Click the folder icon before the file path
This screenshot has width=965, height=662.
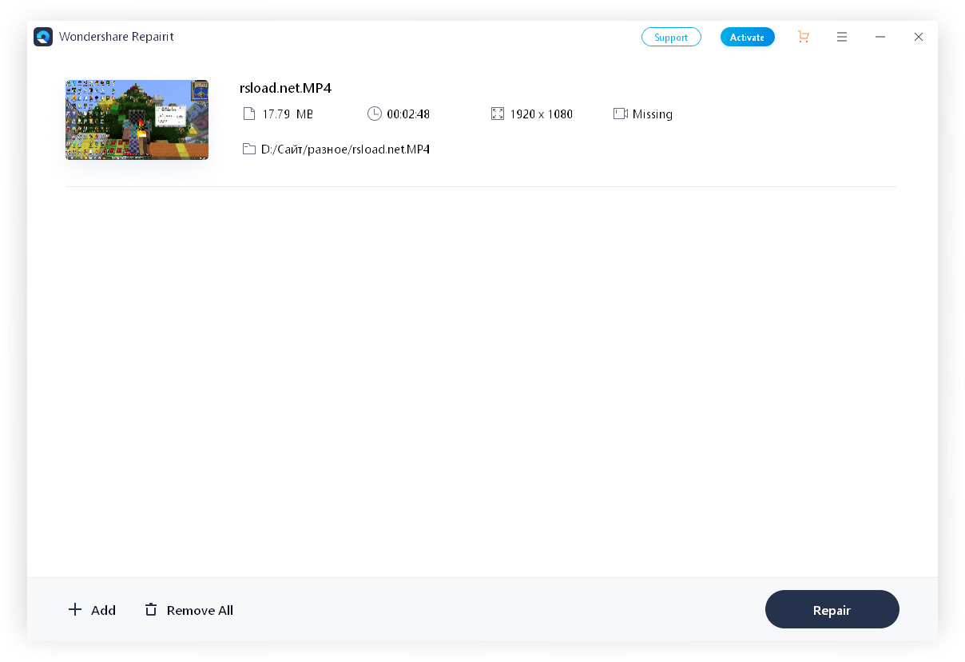point(248,149)
